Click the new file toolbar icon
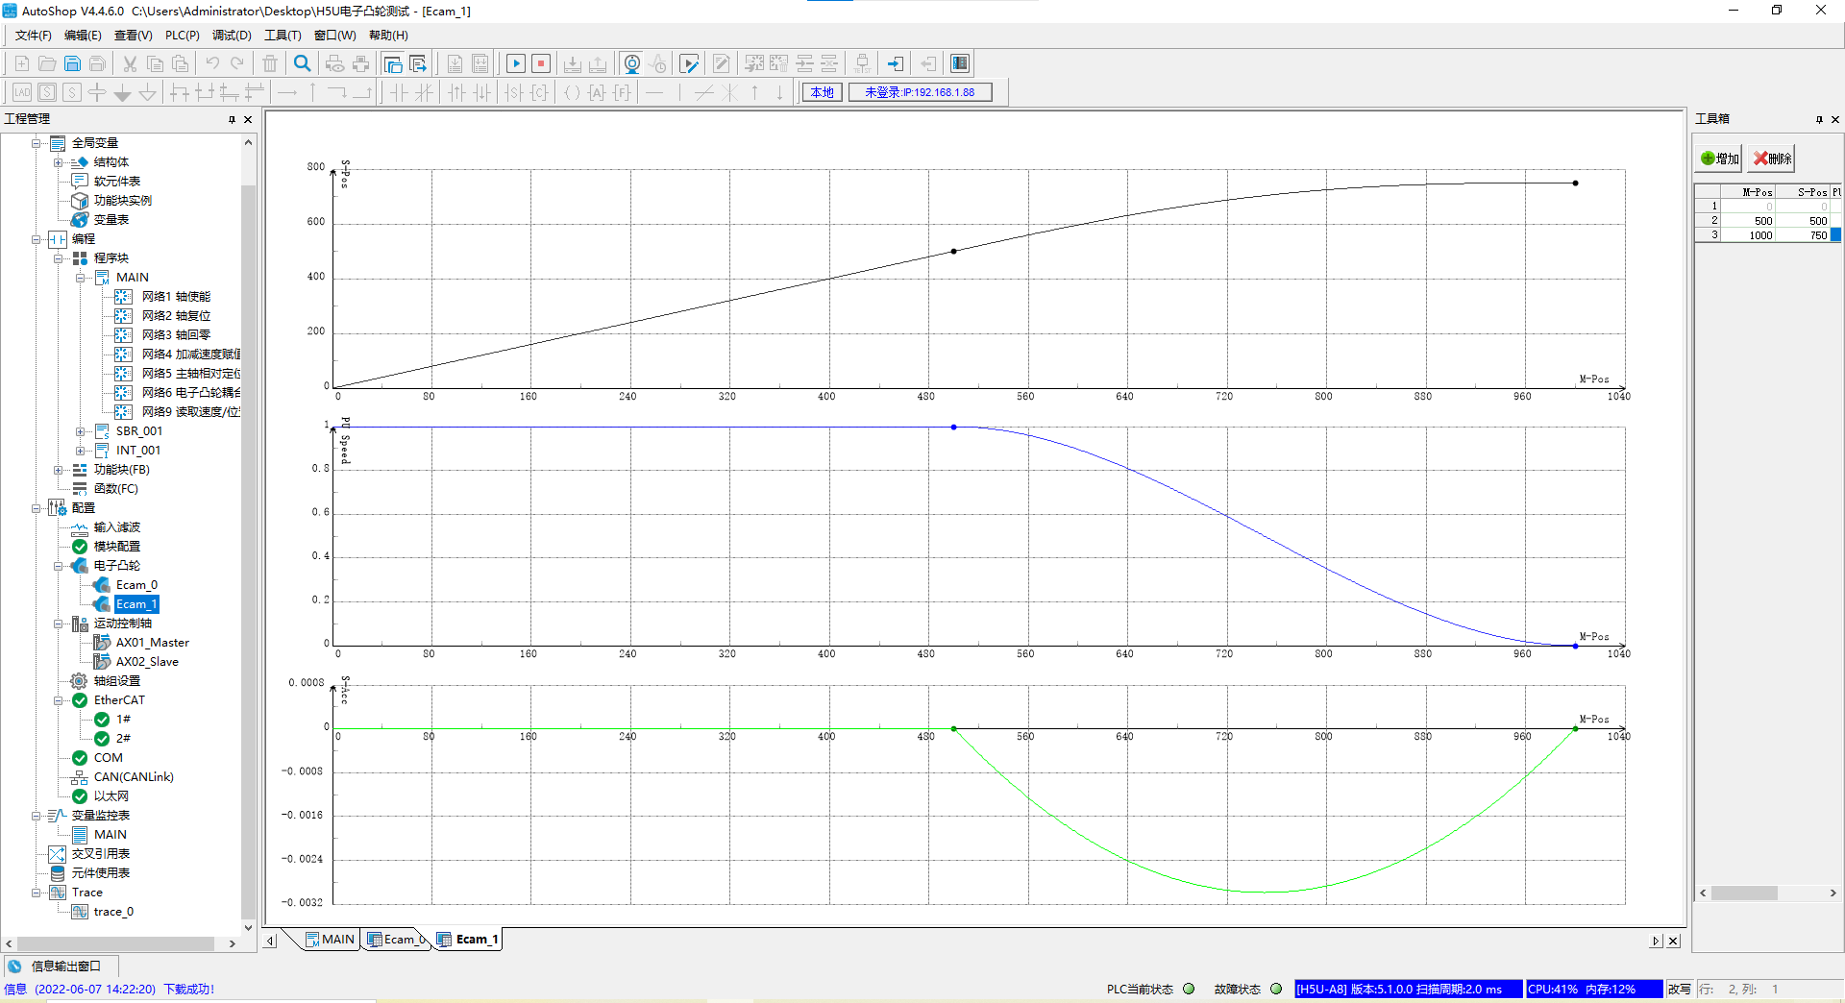Viewport: 1845px width, 1003px height. pyautogui.click(x=21, y=63)
